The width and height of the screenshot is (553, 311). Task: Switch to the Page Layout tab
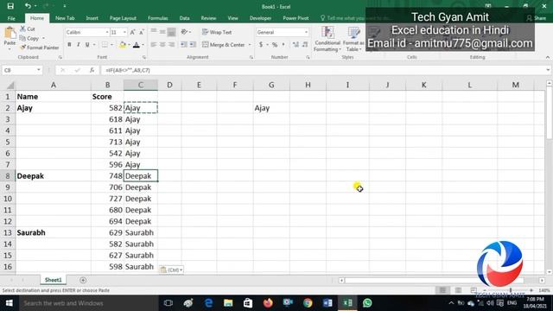coord(123,18)
